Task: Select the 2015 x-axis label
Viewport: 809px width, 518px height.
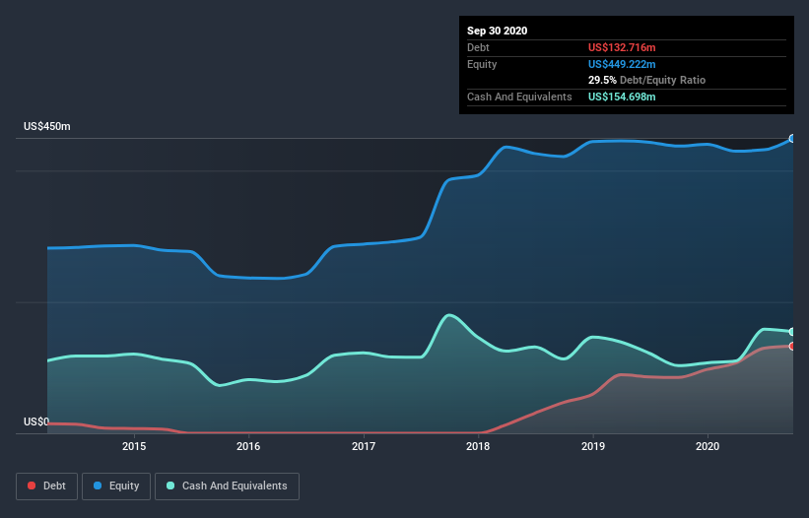Action: pos(134,446)
